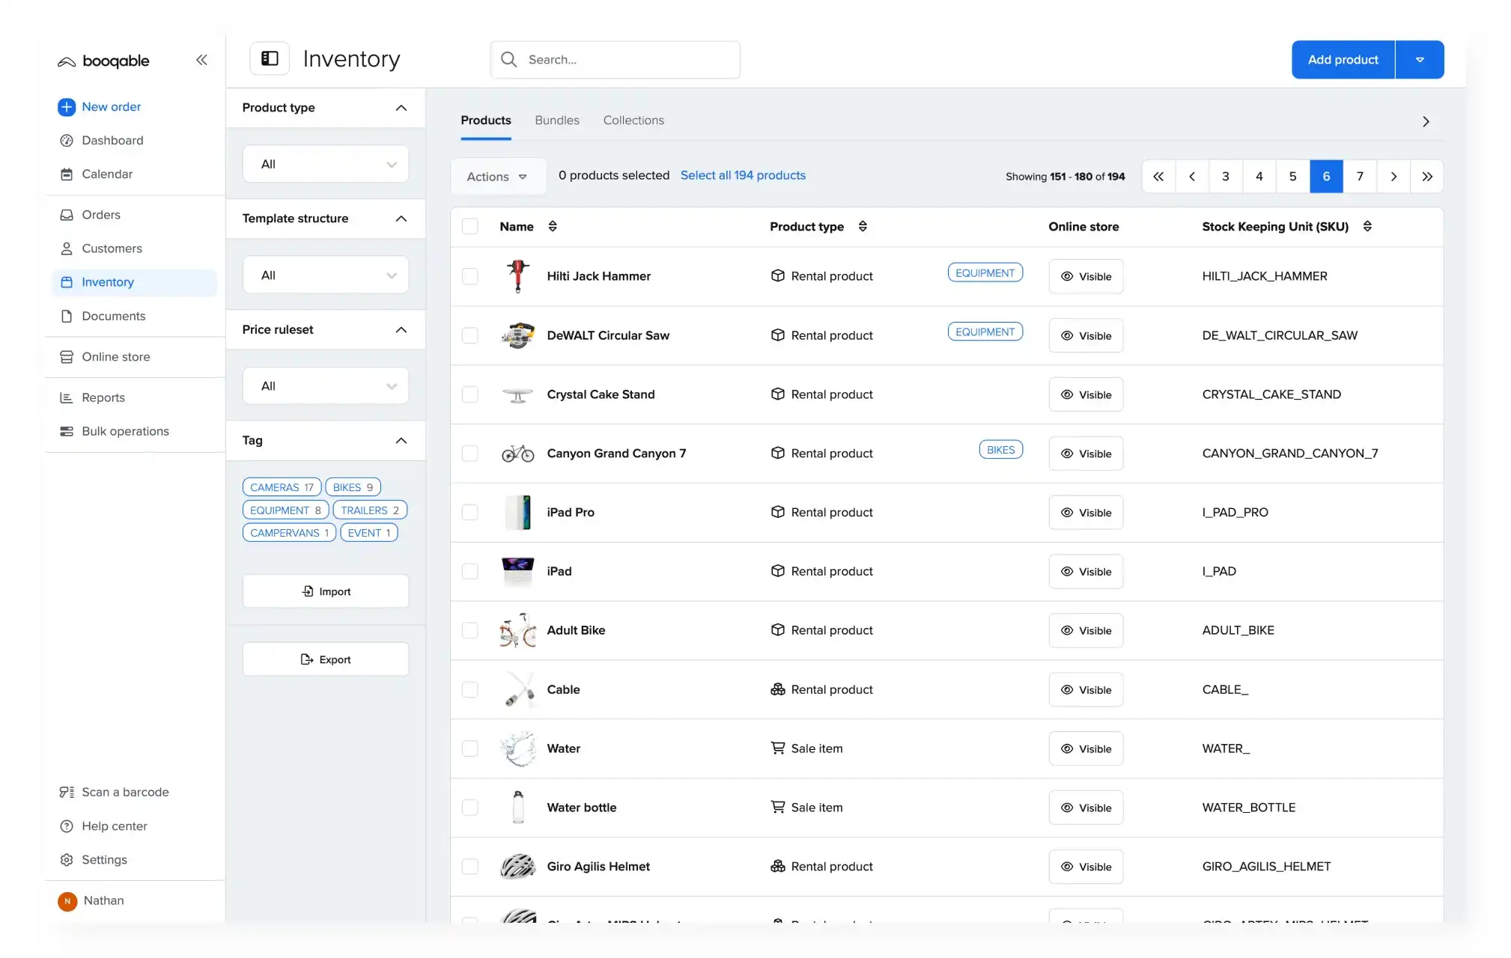Click Select all 194 products link
This screenshot has width=1511, height=958.
[743, 175]
